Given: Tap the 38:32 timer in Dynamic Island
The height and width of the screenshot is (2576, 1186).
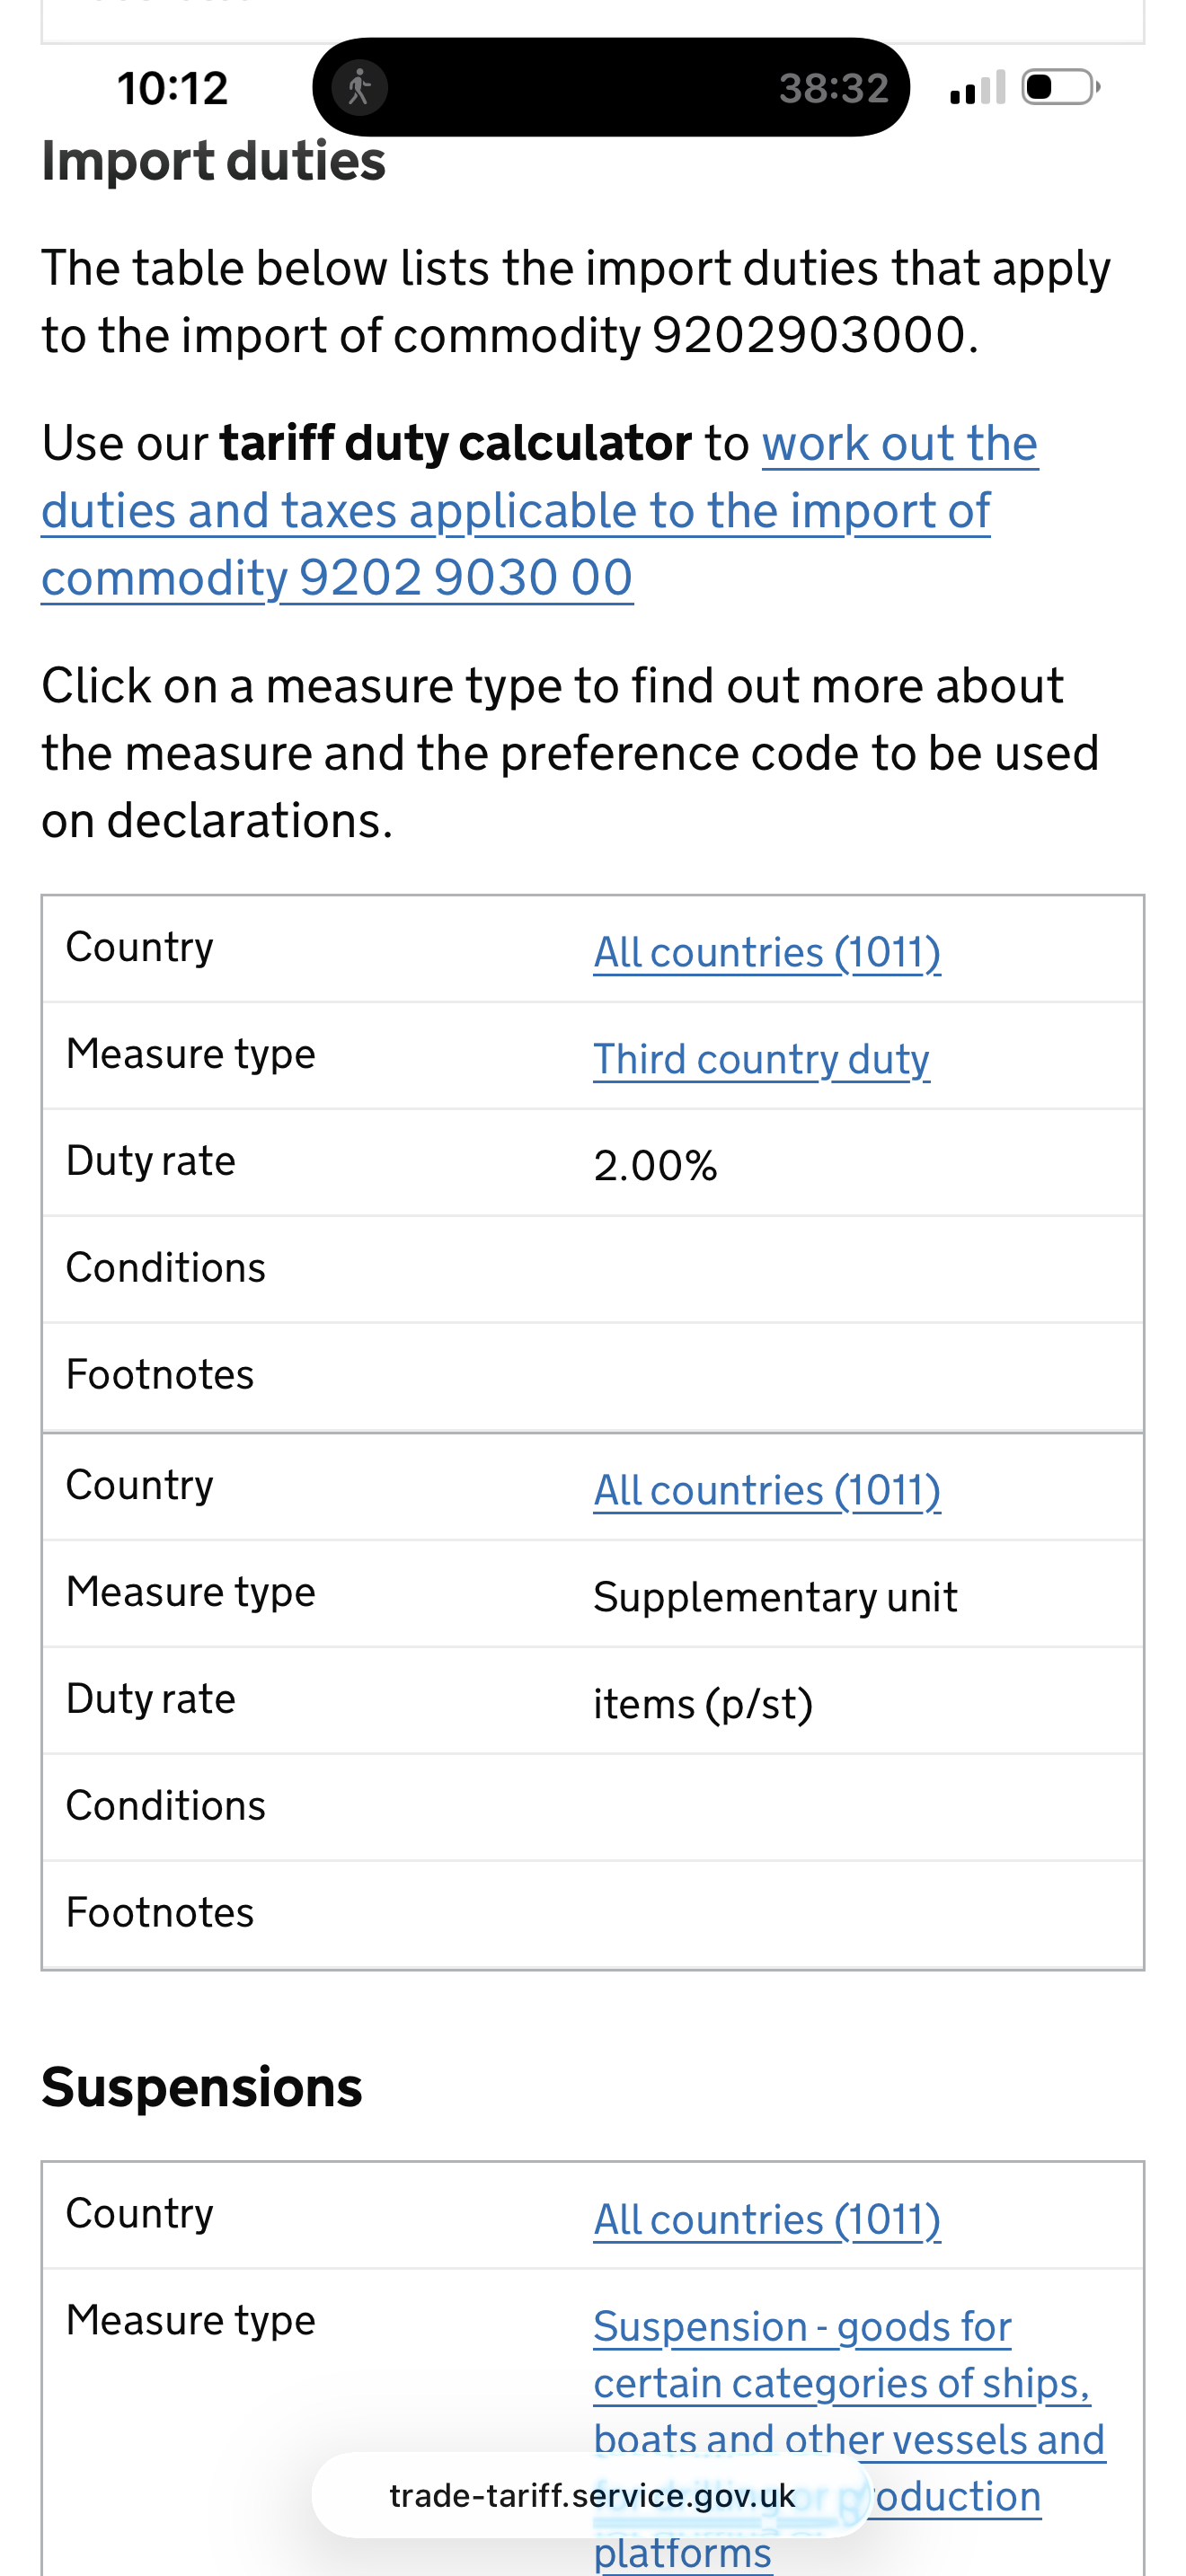Looking at the screenshot, I should tap(834, 88).
